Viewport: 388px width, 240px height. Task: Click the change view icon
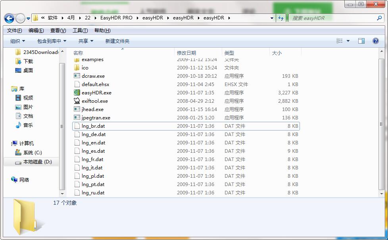[340, 41]
